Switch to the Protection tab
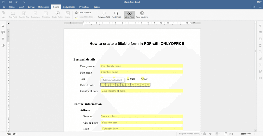263x136 pixels. coord(84,7)
